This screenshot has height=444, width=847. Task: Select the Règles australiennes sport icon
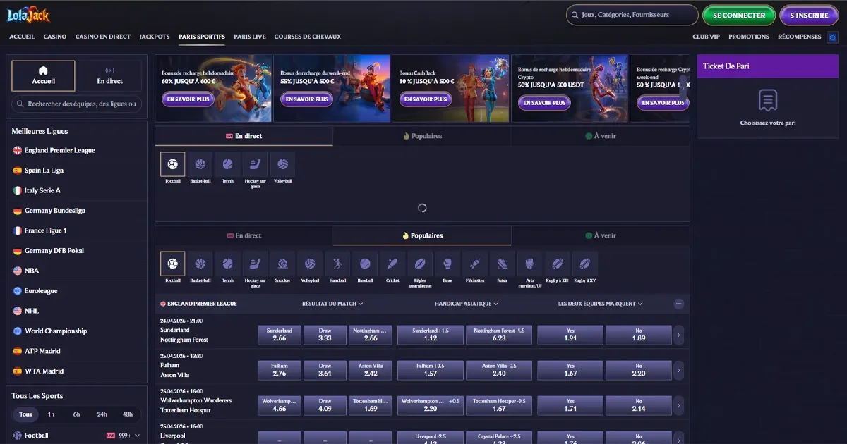[420, 264]
